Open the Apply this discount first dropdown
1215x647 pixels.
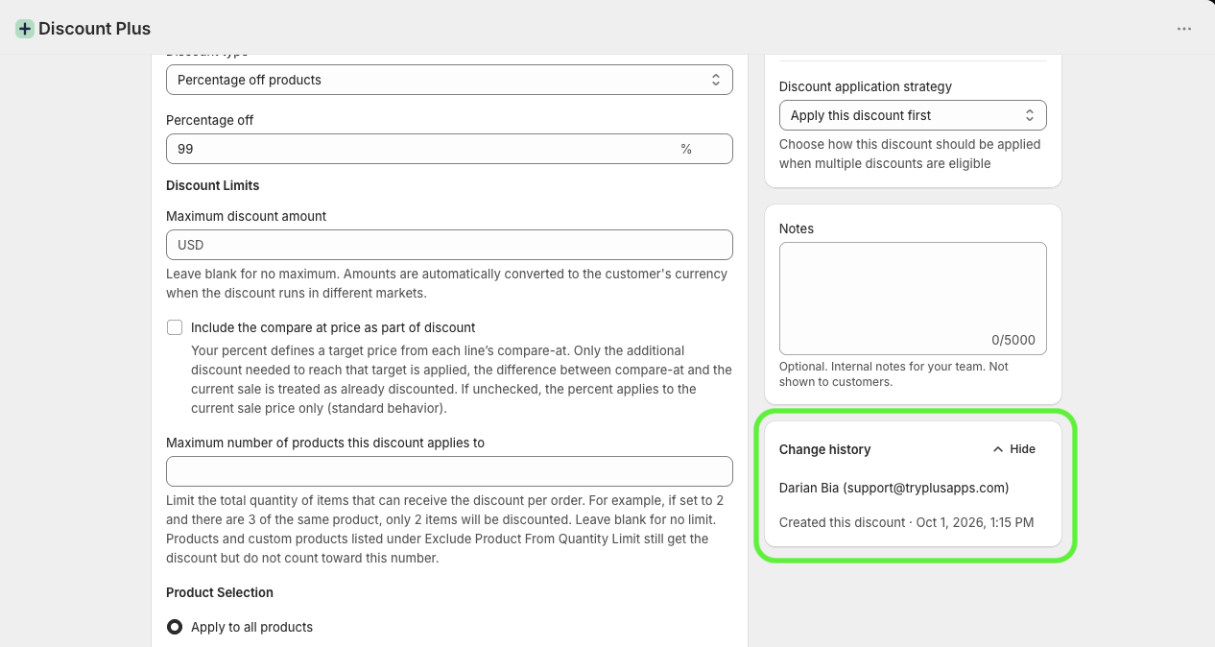coord(913,115)
